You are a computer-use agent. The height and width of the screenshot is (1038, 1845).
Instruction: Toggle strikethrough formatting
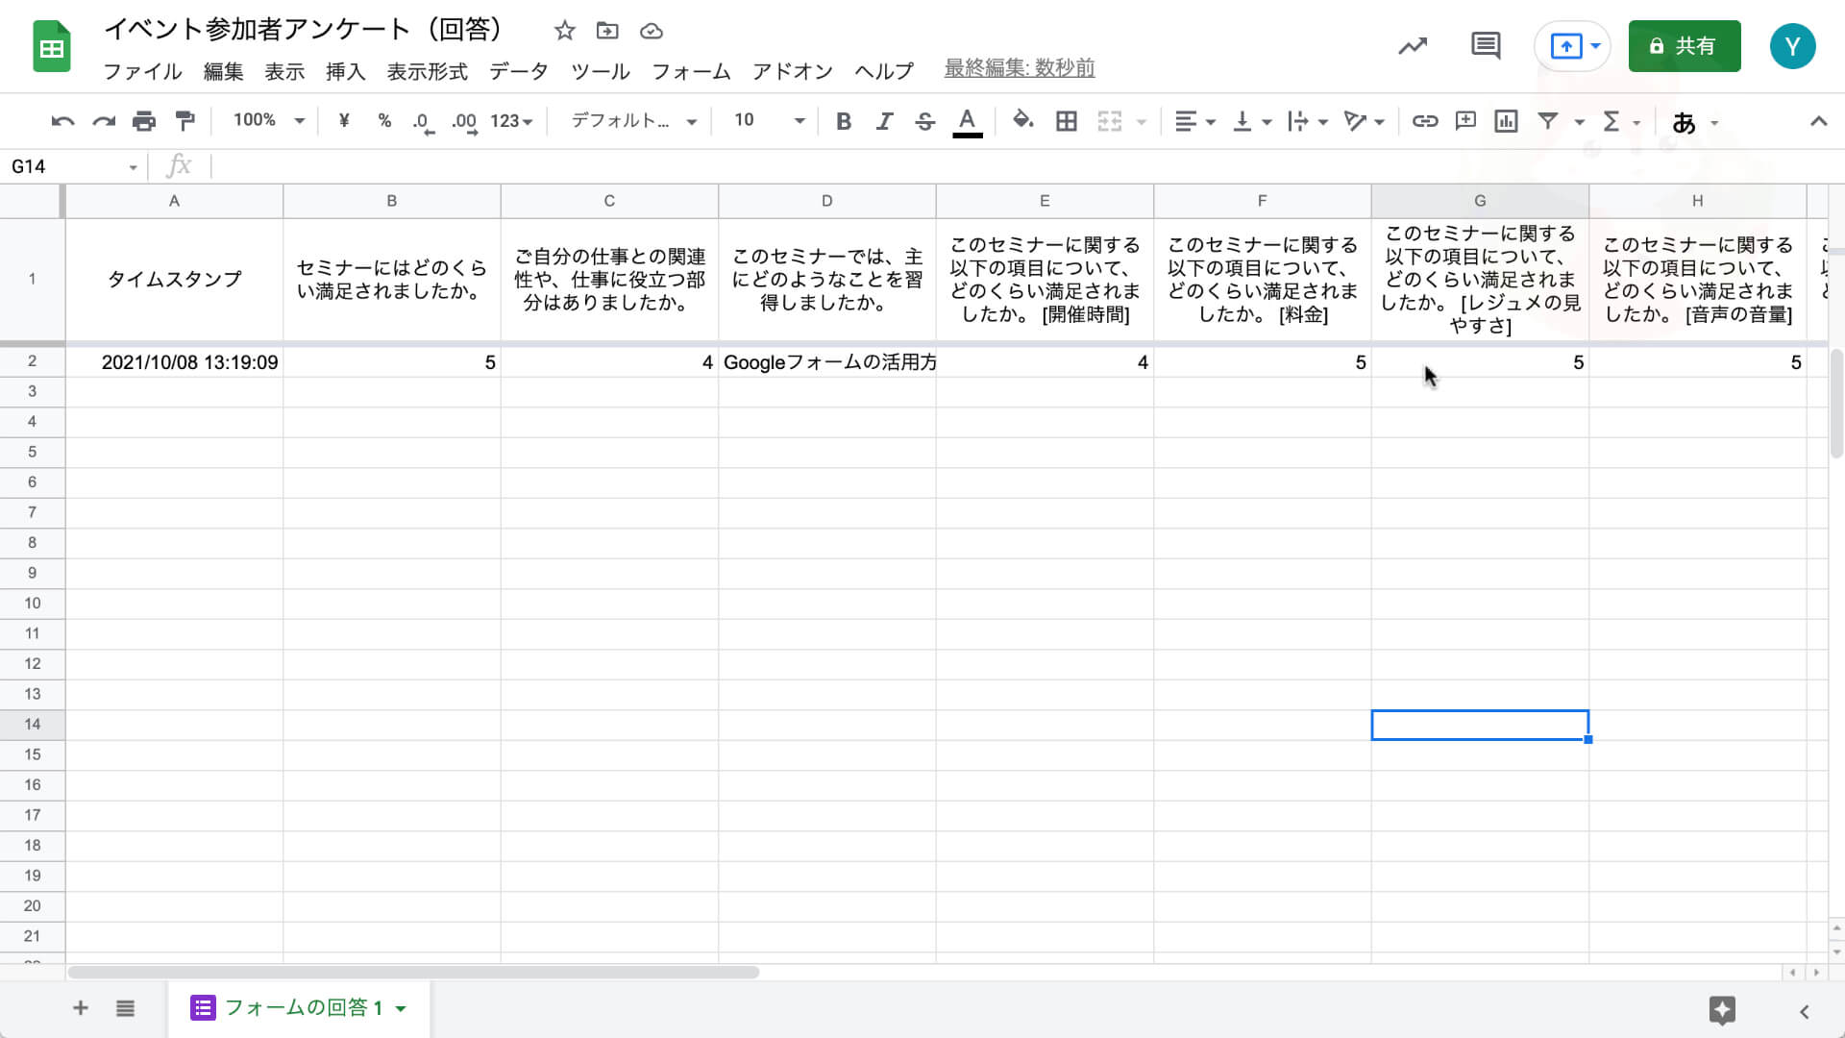(925, 121)
